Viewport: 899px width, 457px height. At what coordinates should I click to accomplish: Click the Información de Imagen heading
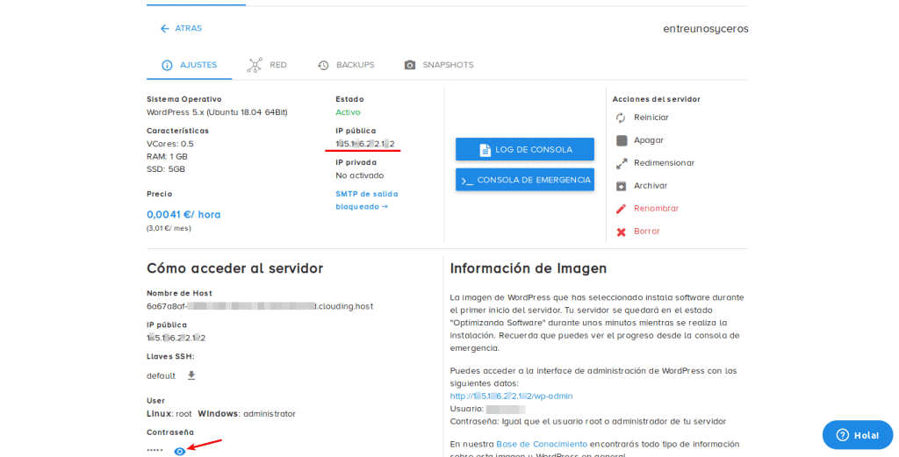point(528,268)
